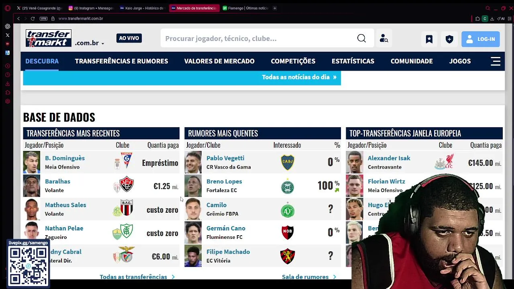The height and width of the screenshot is (289, 514).
Task: Click the Transfermarkt logo
Action: pos(49,38)
